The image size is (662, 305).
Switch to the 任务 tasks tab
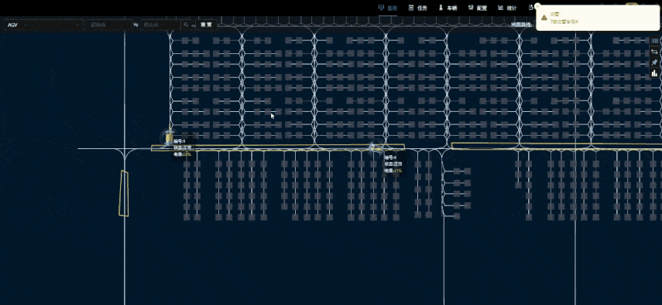pyautogui.click(x=417, y=8)
